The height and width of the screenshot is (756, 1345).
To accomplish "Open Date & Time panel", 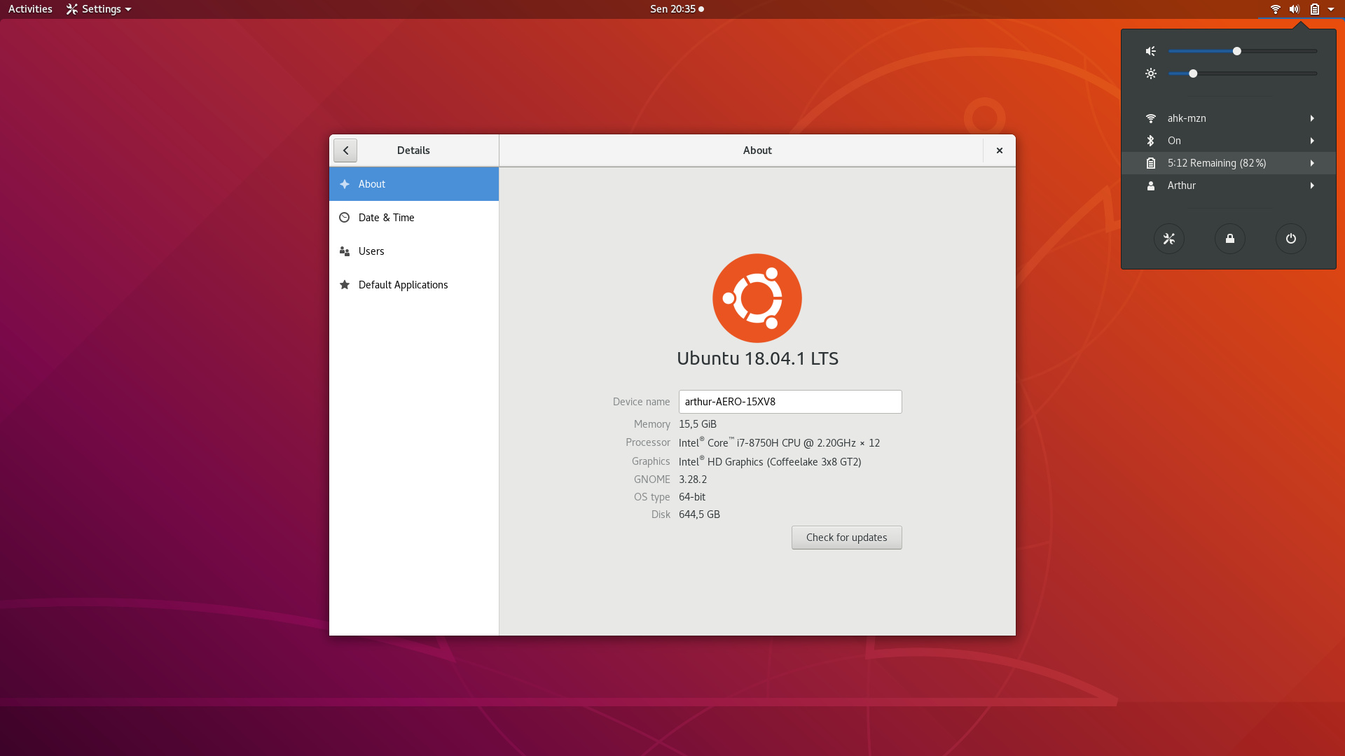I will [x=414, y=218].
